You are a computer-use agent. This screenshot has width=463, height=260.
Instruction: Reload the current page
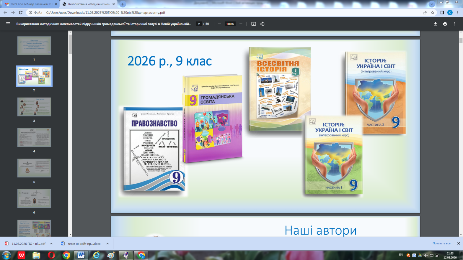point(21,13)
